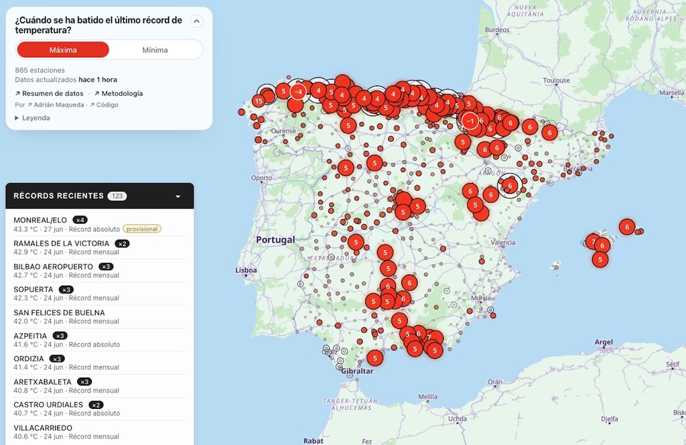Click the white-ringed −4 marker on north coast
686x445 pixels.
(298, 92)
